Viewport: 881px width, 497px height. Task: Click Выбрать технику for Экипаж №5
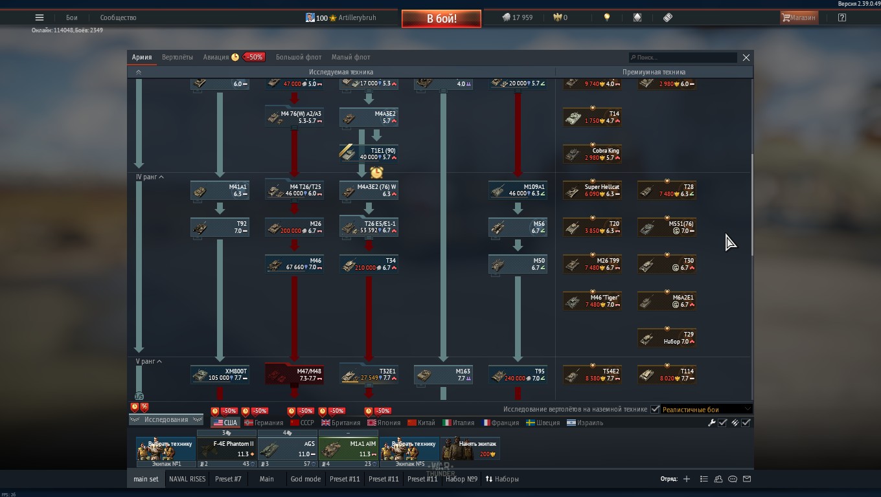(x=409, y=448)
